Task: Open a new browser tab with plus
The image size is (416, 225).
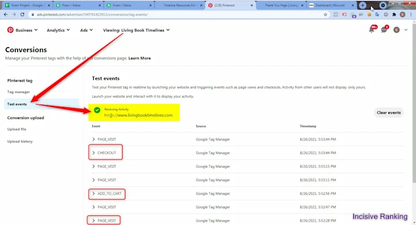Action: (x=363, y=5)
